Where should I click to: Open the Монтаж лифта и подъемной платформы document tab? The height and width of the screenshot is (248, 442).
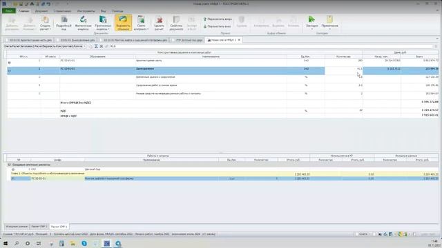[x=133, y=40]
